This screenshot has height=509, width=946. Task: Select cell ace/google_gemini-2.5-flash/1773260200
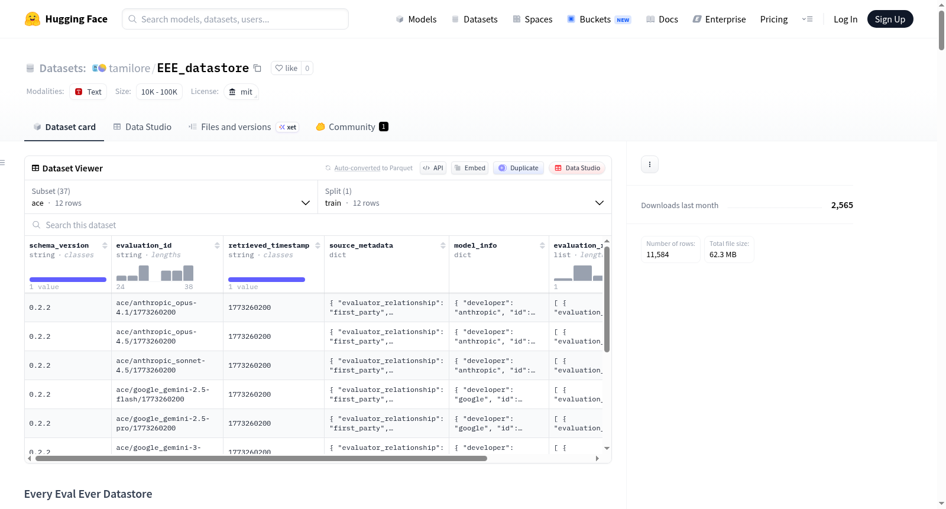(x=167, y=394)
